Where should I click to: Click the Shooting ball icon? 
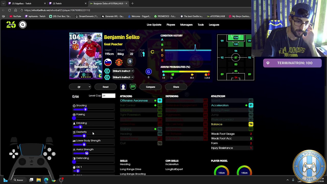[x=74, y=106]
